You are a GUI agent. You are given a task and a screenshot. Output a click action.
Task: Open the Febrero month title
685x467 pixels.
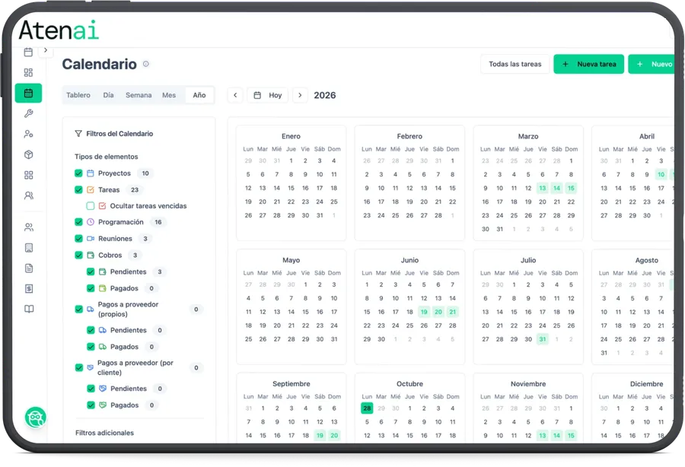(x=409, y=136)
